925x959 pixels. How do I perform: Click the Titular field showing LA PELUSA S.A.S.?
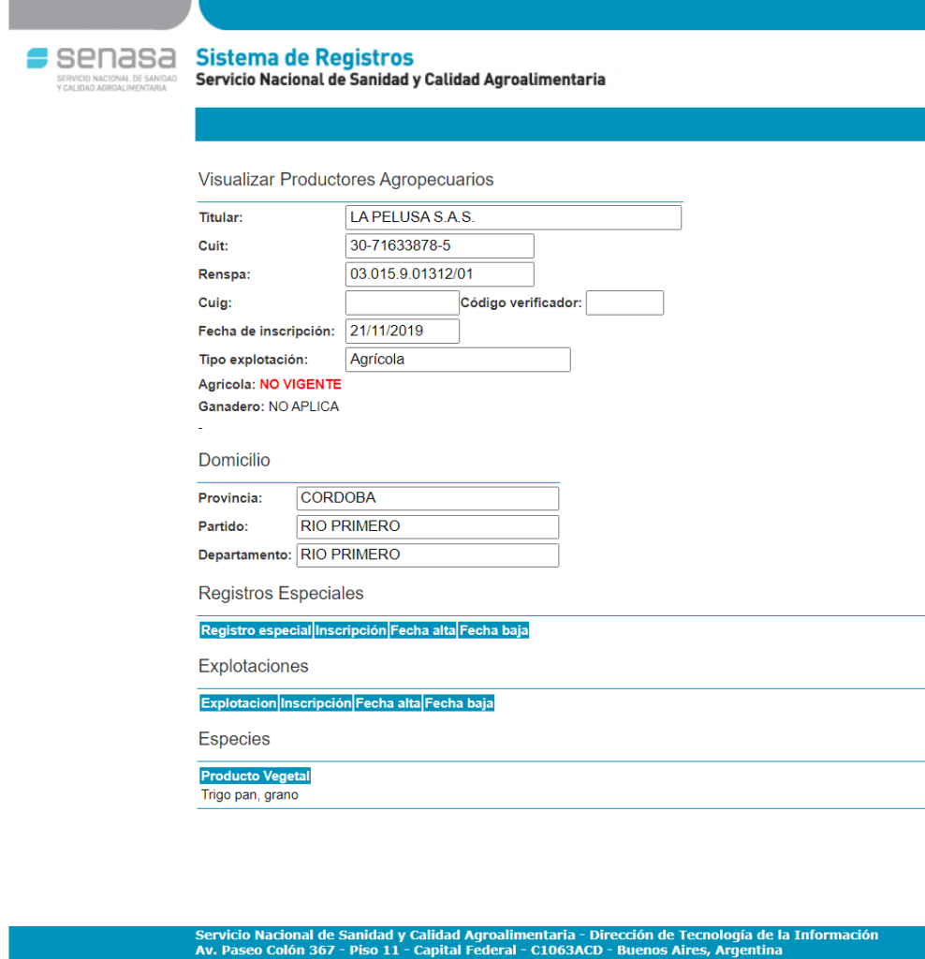tap(513, 217)
